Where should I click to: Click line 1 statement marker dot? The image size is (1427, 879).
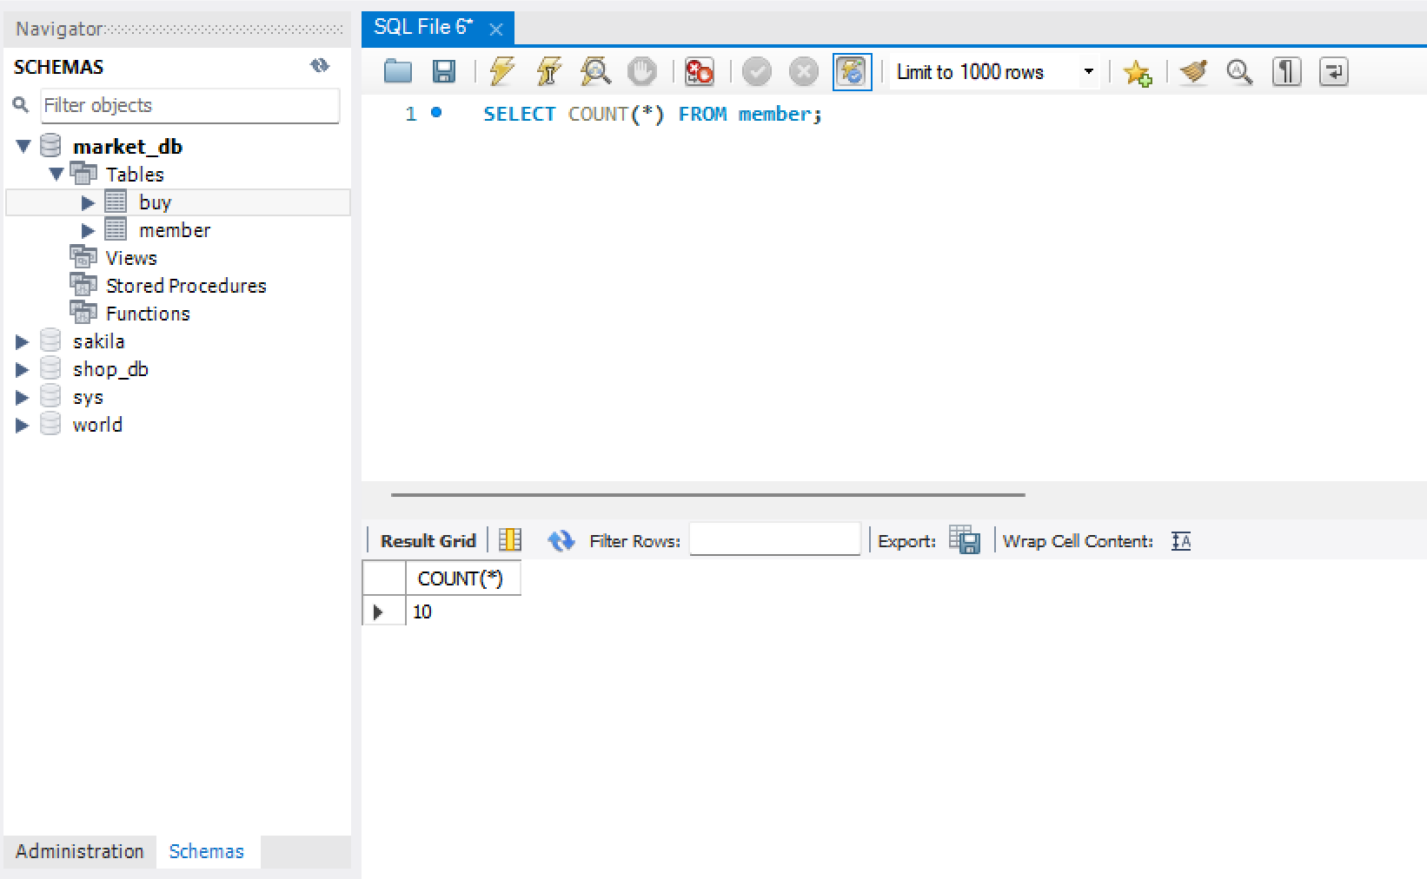click(x=436, y=112)
